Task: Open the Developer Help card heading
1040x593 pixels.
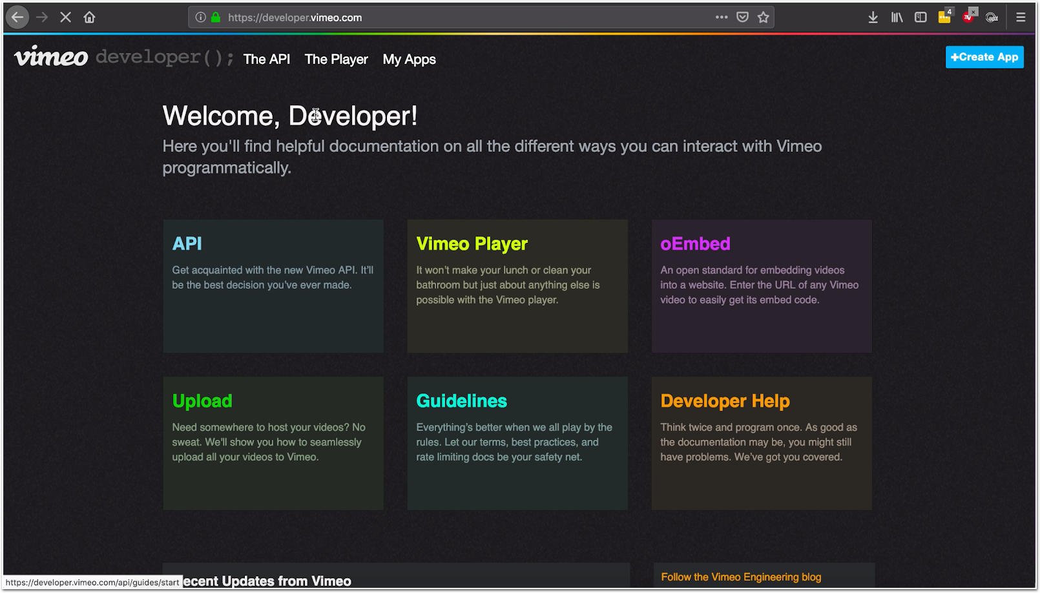Action: pyautogui.click(x=725, y=401)
